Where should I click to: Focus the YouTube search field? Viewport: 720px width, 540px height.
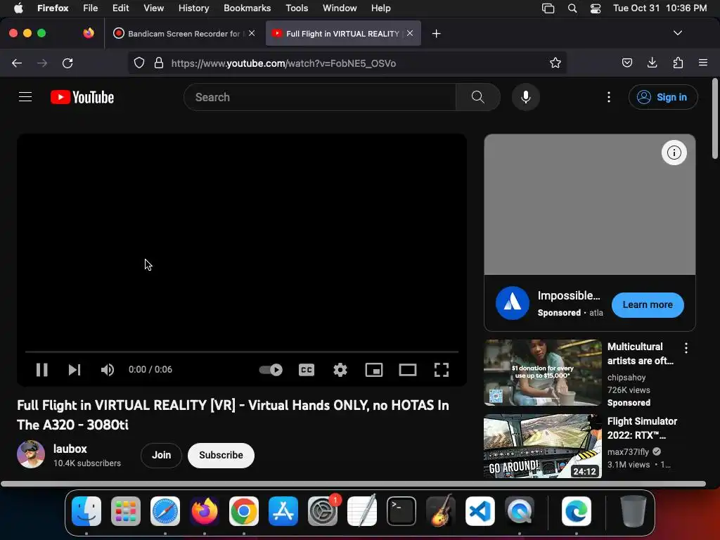pyautogui.click(x=320, y=97)
